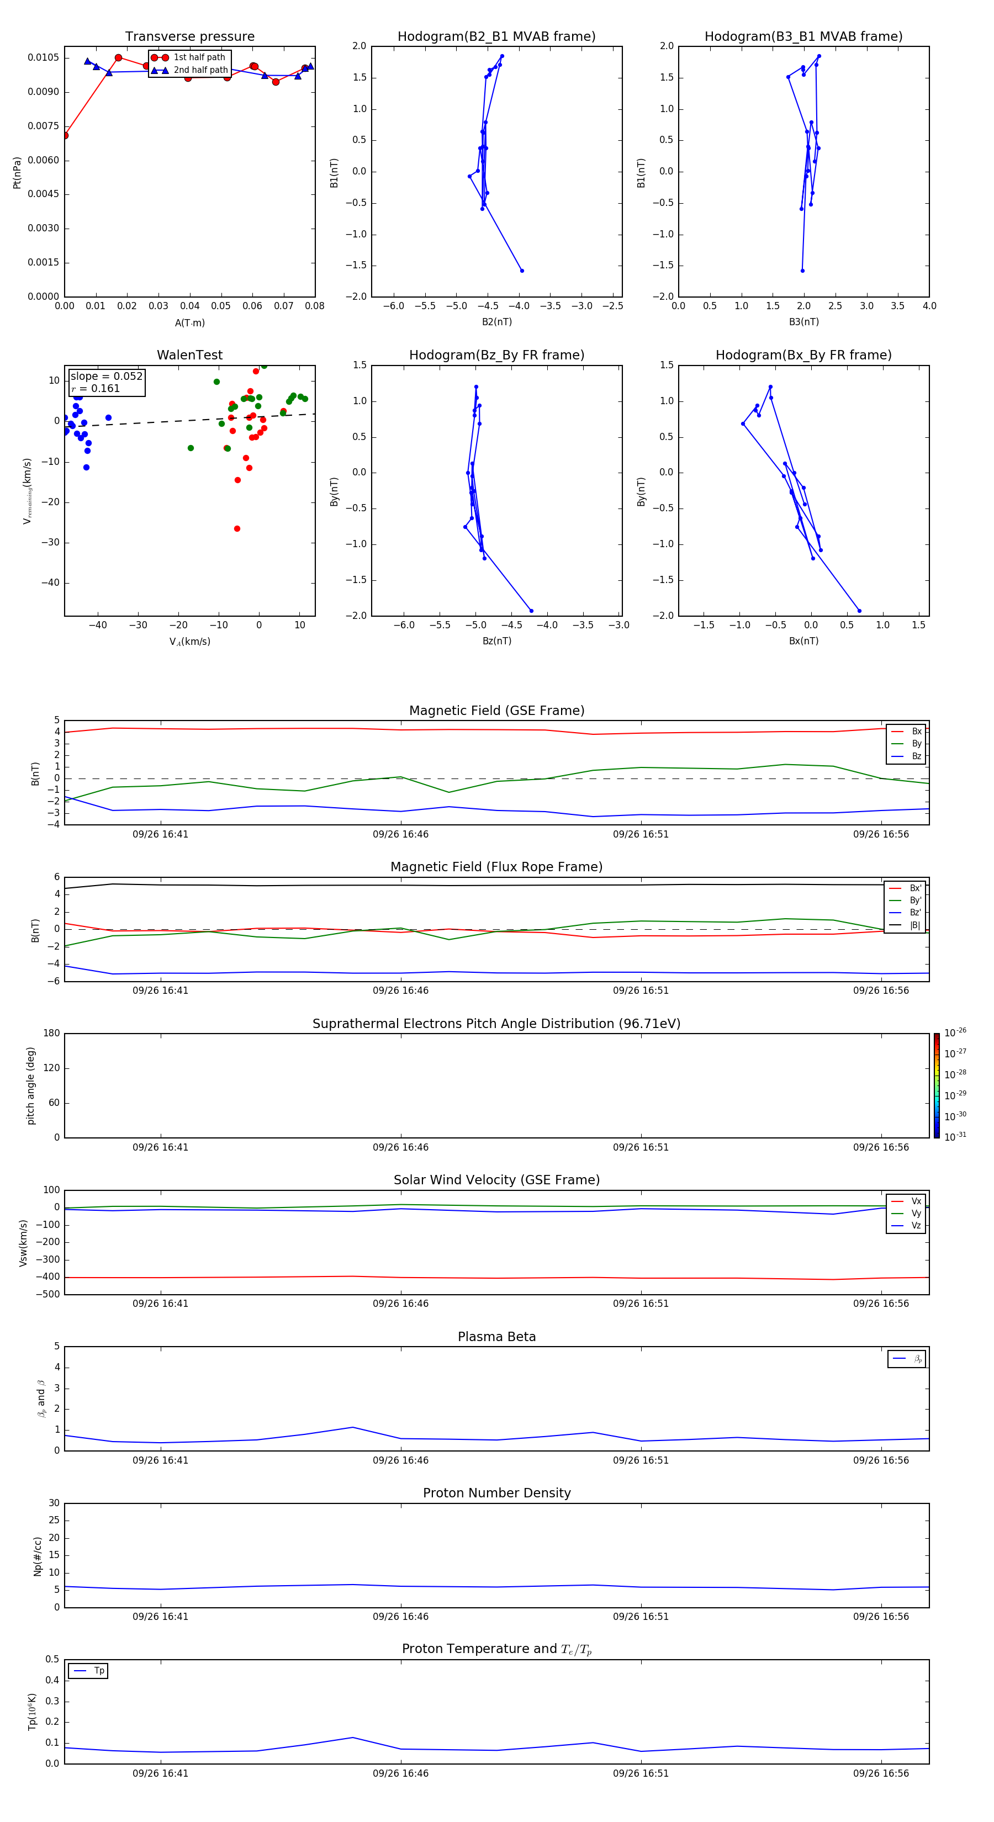Click the end point of B2_B1 hodogram near -1.5
This screenshot has width=994, height=1822.
(x=522, y=271)
